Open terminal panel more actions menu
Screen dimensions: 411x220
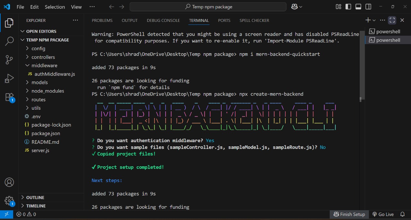click(x=382, y=20)
